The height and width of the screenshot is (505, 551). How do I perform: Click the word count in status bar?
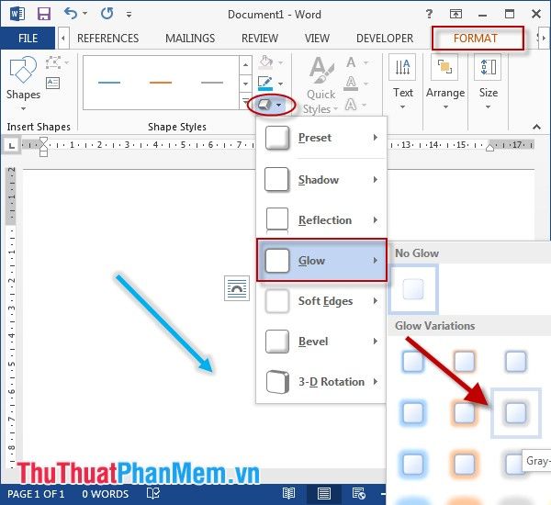click(105, 494)
